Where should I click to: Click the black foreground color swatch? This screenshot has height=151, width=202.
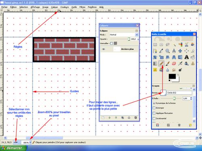(x=172, y=77)
